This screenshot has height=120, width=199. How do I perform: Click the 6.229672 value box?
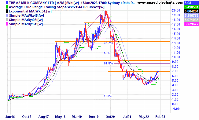point(191,24)
